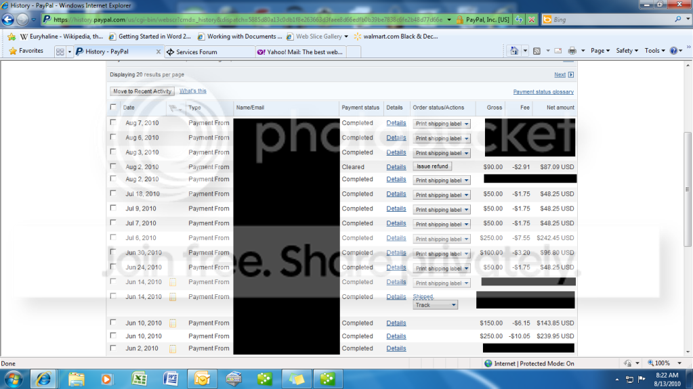Screen dimensions: 693x389
Task: Click the security lock PayPal, Inc. badge
Action: pyautogui.click(x=482, y=20)
